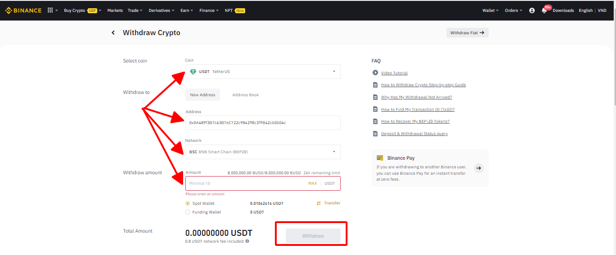The width and height of the screenshot is (616, 255).
Task: Click the withdrawal Address input field
Action: pos(263,123)
